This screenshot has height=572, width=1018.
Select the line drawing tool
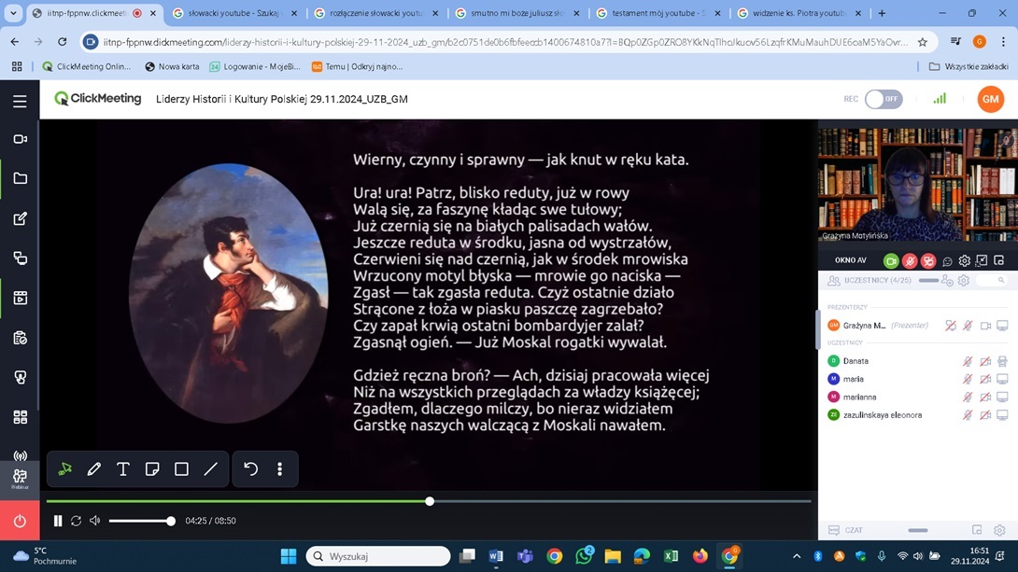coord(211,468)
